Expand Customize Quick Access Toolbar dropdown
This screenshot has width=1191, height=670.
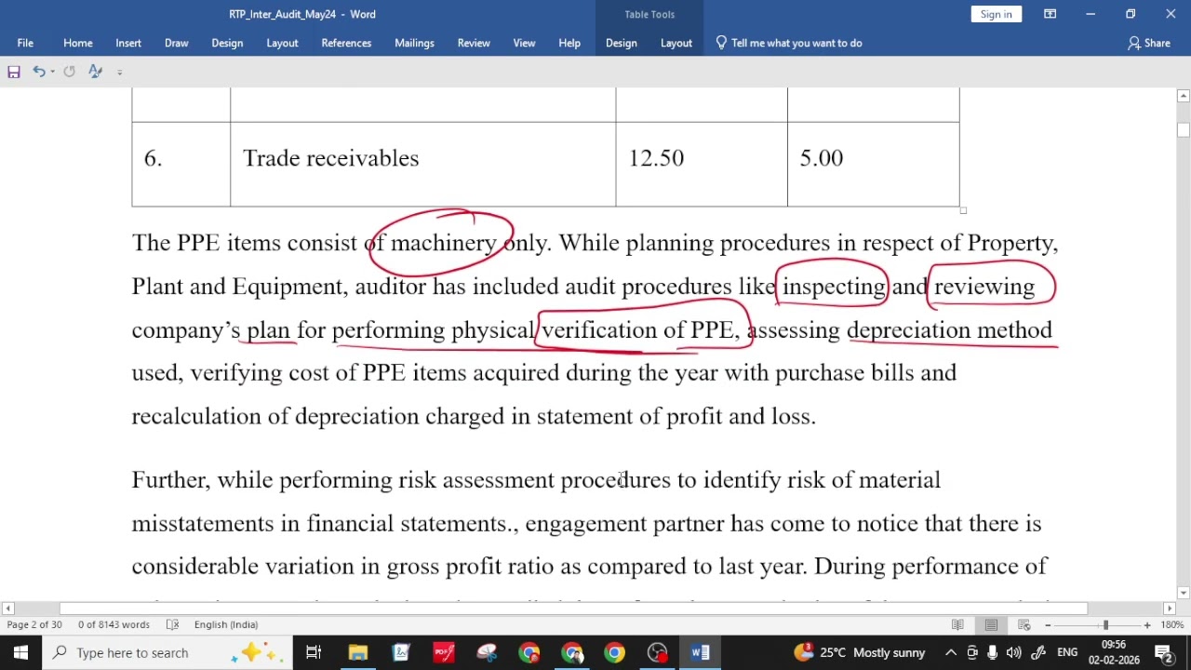coord(119,72)
